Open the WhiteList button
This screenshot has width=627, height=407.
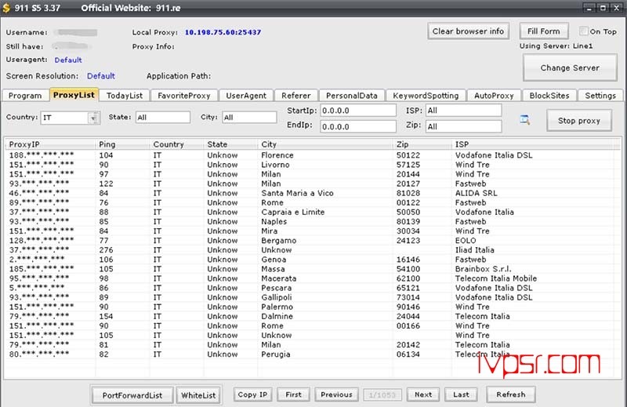[x=198, y=395]
